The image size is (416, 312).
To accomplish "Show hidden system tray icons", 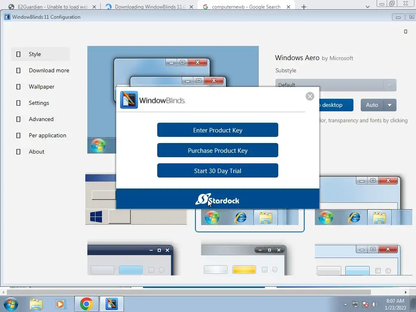I will tap(345, 304).
